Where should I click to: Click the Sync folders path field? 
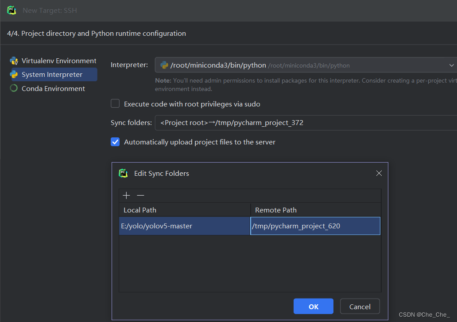pyautogui.click(x=306, y=123)
